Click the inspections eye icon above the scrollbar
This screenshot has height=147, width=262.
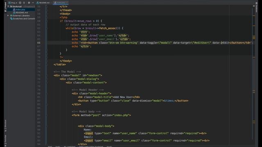254,6
